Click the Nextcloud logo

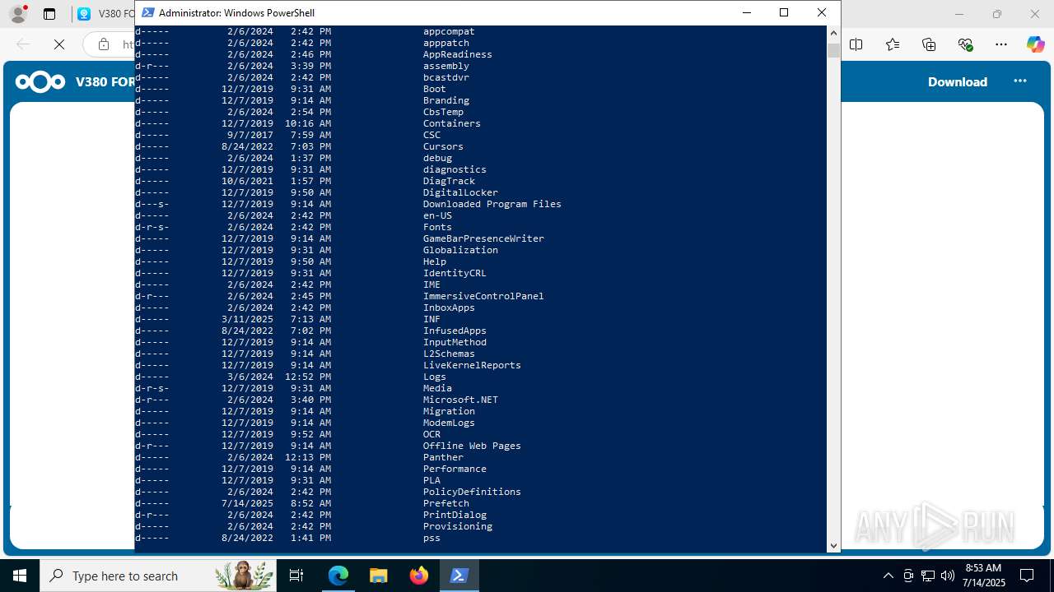click(x=40, y=81)
